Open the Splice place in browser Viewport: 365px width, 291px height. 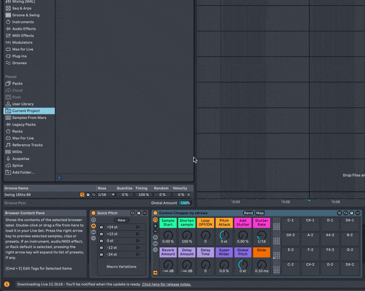pos(17,165)
